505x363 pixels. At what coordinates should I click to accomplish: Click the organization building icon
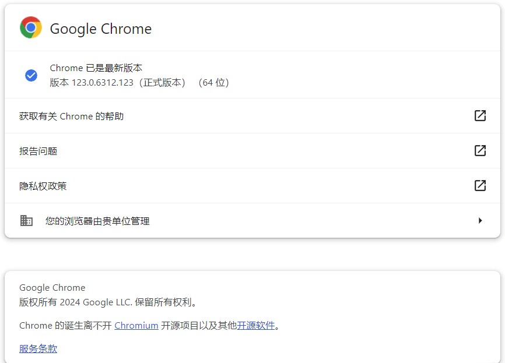[x=26, y=221]
